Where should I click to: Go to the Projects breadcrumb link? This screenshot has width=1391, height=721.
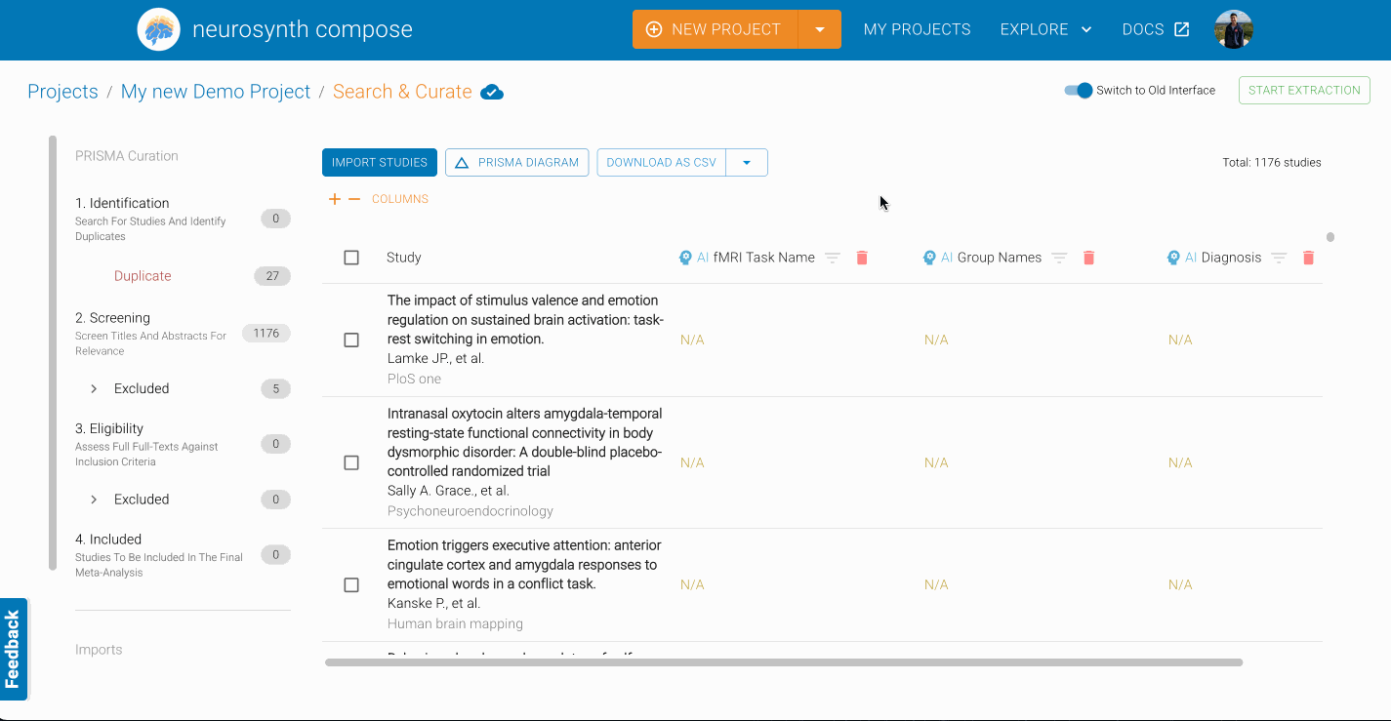62,92
